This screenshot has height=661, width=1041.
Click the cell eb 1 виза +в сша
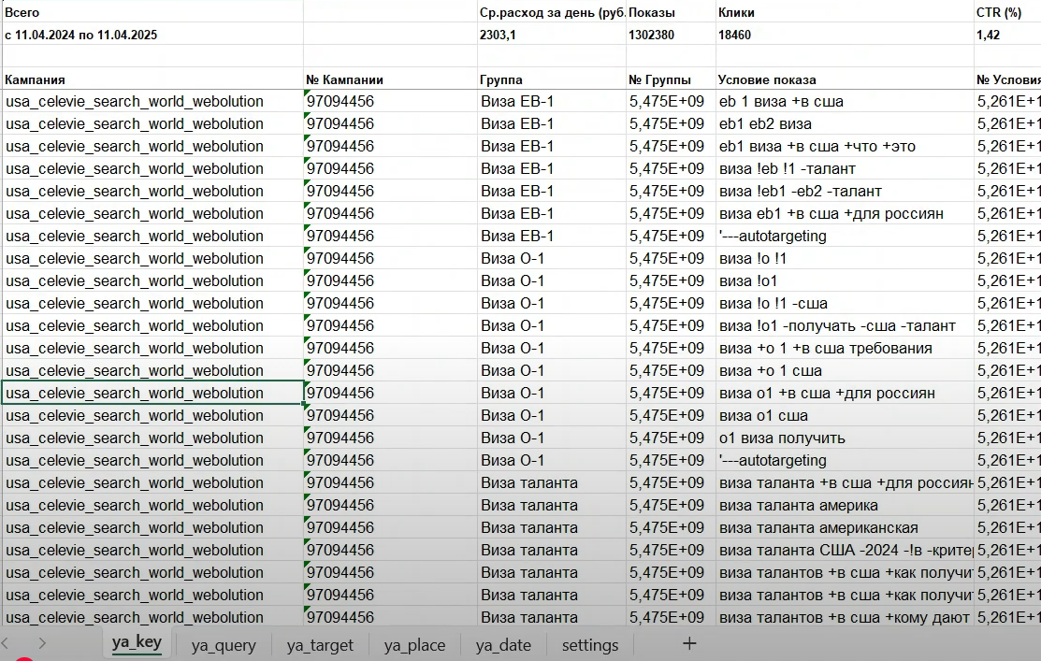tap(845, 102)
